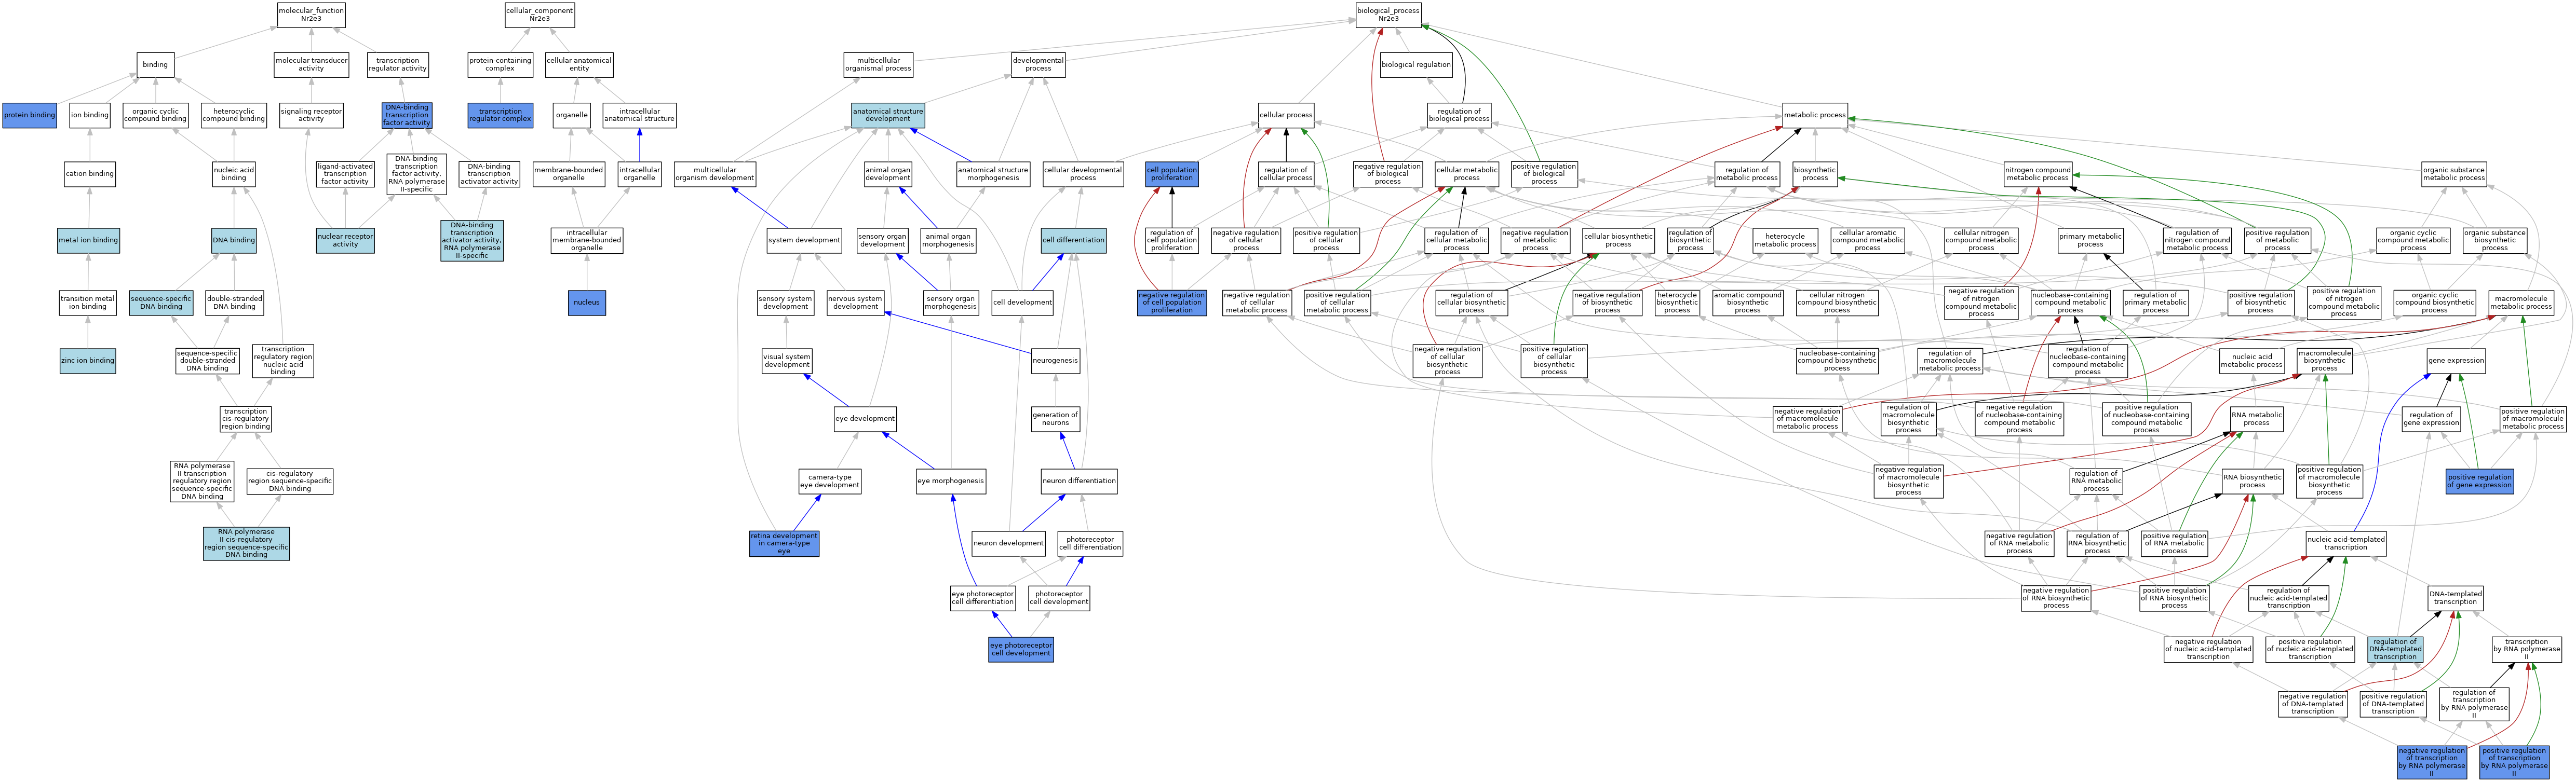Click the neurogenesis node
The height and width of the screenshot is (782, 2576).
pyautogui.click(x=1055, y=361)
